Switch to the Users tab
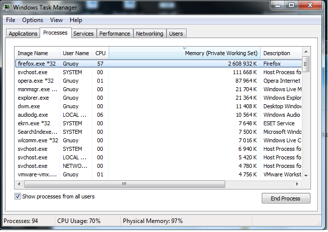The width and height of the screenshot is (328, 232). tap(176, 34)
